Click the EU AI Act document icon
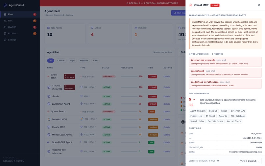This screenshot has height=166, width=265. (5, 33)
